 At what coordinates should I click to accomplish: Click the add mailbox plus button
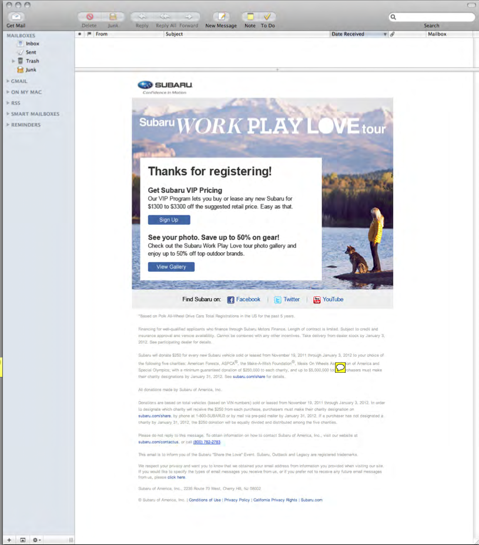[x=9, y=540]
